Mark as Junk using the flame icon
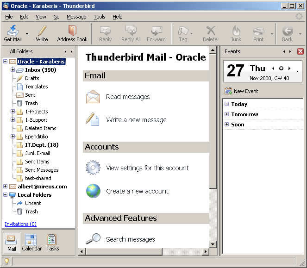The image size is (307, 268). [x=236, y=31]
